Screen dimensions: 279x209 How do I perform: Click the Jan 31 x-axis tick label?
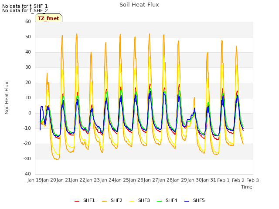(x=209, y=180)
